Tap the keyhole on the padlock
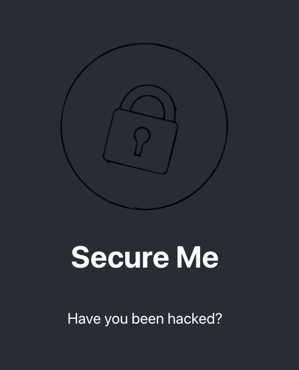The width and height of the screenshot is (299, 370). pyautogui.click(x=141, y=141)
